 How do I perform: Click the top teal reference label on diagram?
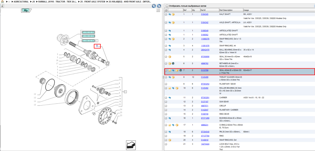point(88,32)
